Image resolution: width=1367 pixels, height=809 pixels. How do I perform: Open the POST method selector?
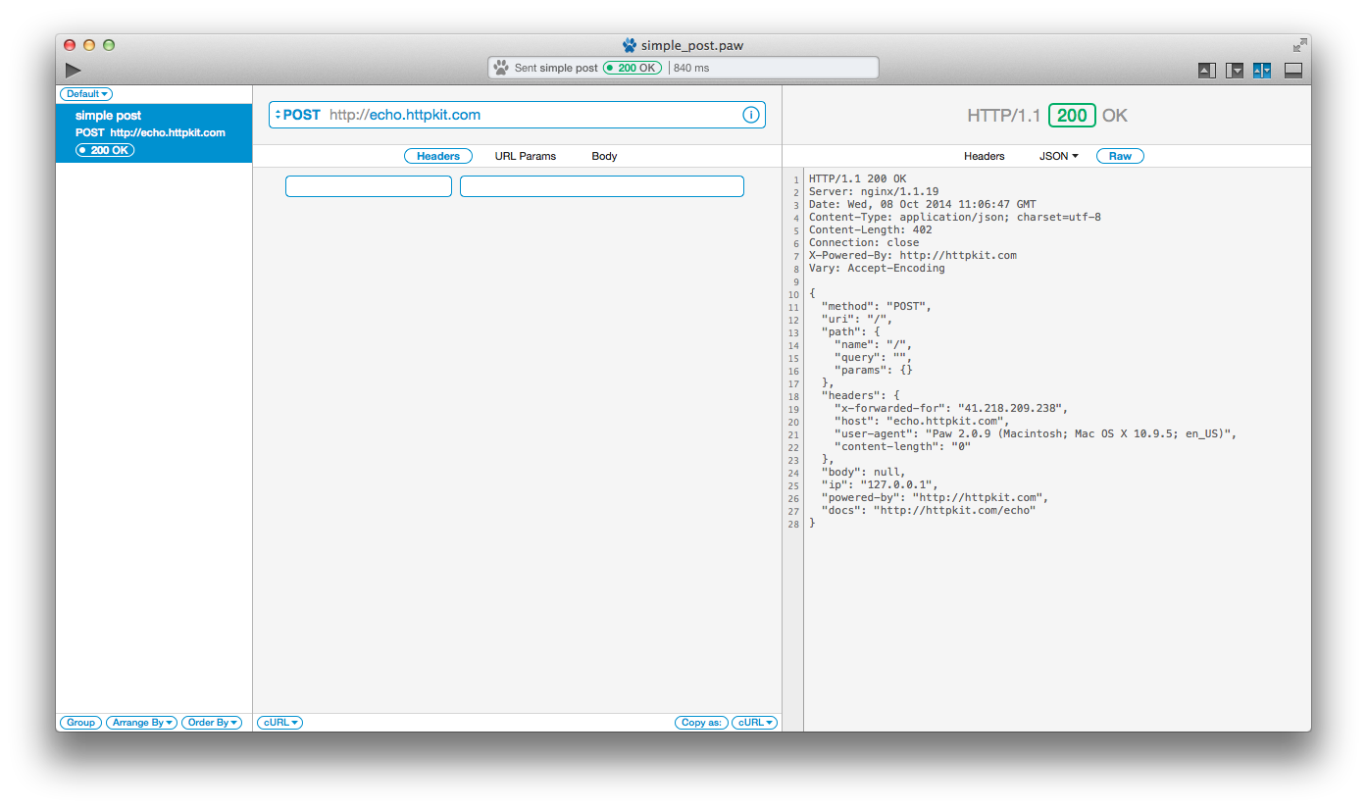(x=298, y=115)
